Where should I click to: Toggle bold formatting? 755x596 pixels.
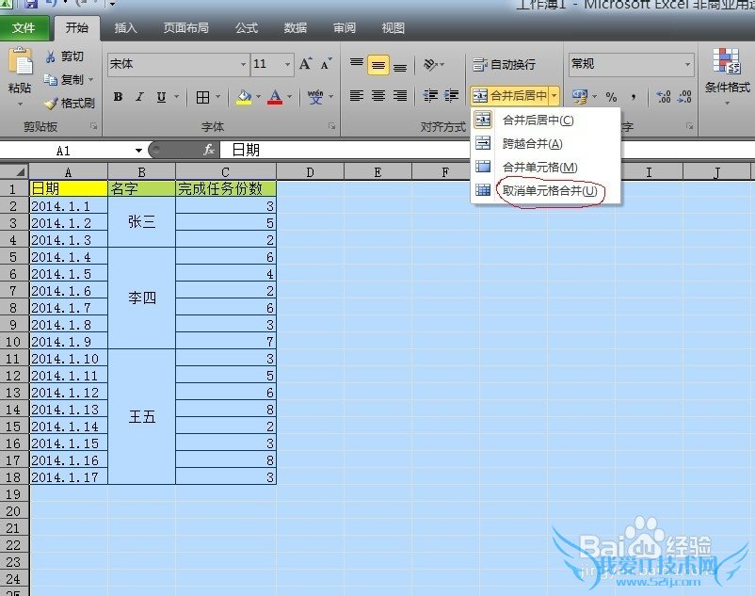click(x=118, y=97)
